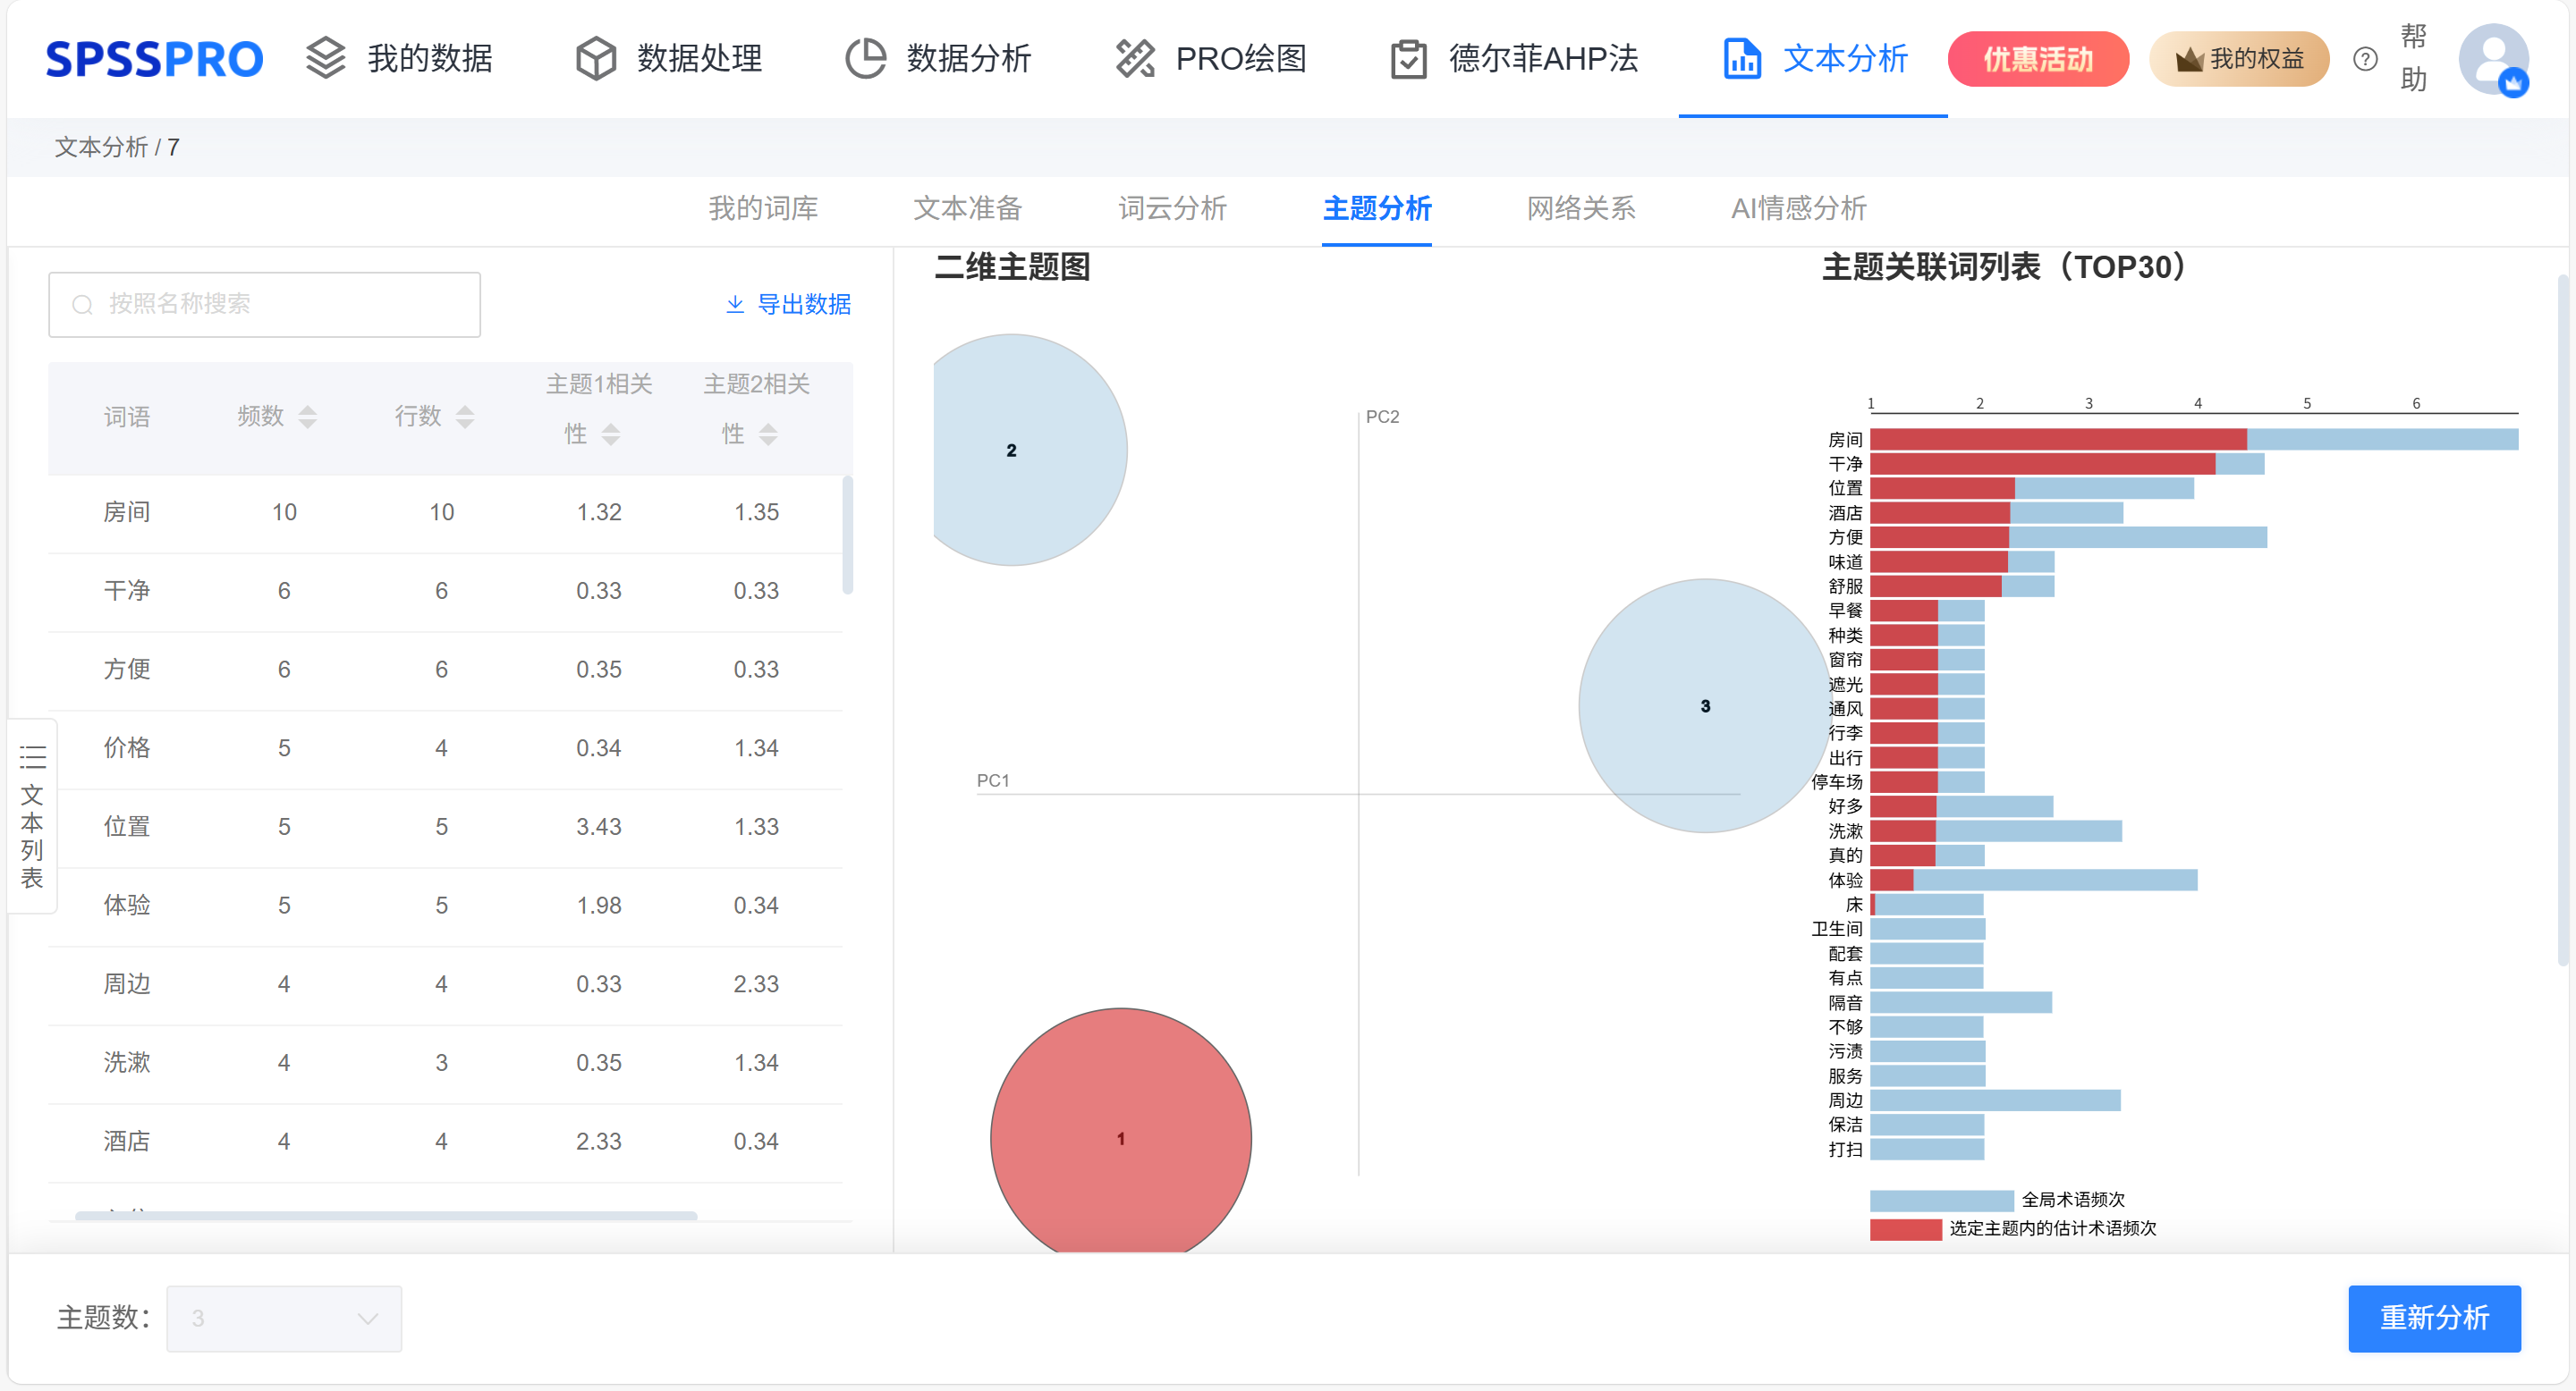Switch to the 词云分析 tab
This screenshot has width=2576, height=1391.
[x=1172, y=208]
